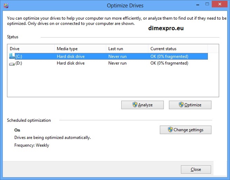This screenshot has width=230, height=180.
Task: Select the (D:) drive icon
Action: pyautogui.click(x=12, y=64)
